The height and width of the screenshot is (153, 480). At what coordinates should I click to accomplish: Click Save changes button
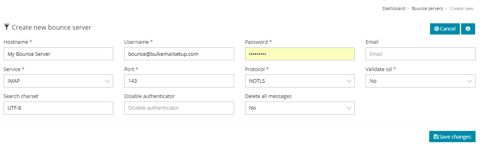[x=452, y=137]
